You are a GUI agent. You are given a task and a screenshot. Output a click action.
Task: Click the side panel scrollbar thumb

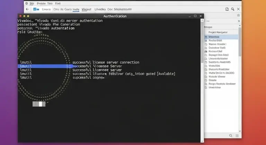[240, 42]
